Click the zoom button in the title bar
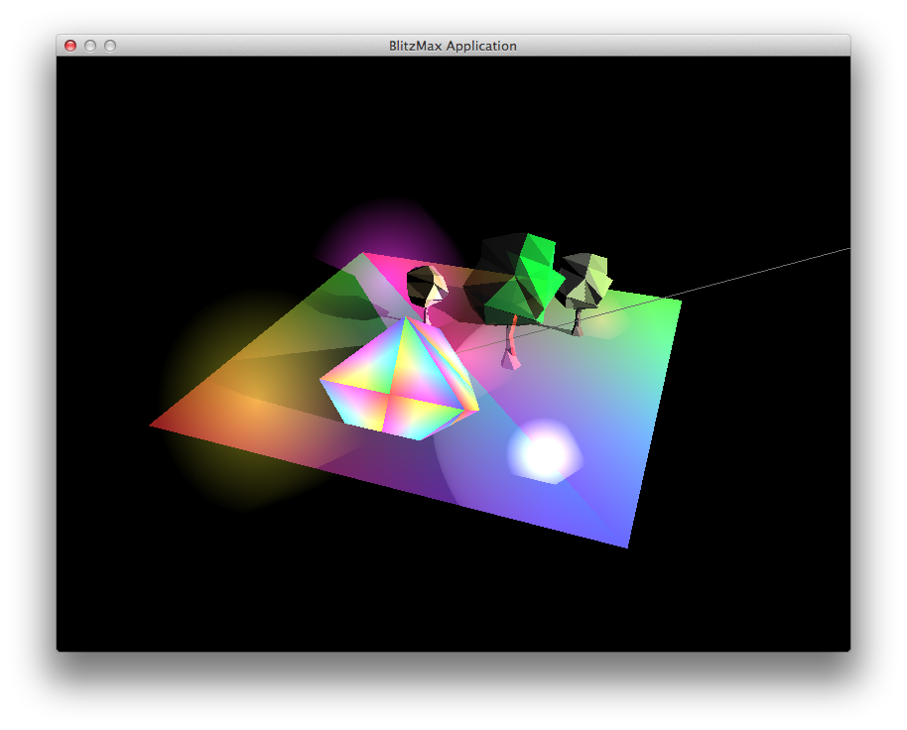Image resolution: width=907 pixels, height=730 pixels. click(110, 46)
